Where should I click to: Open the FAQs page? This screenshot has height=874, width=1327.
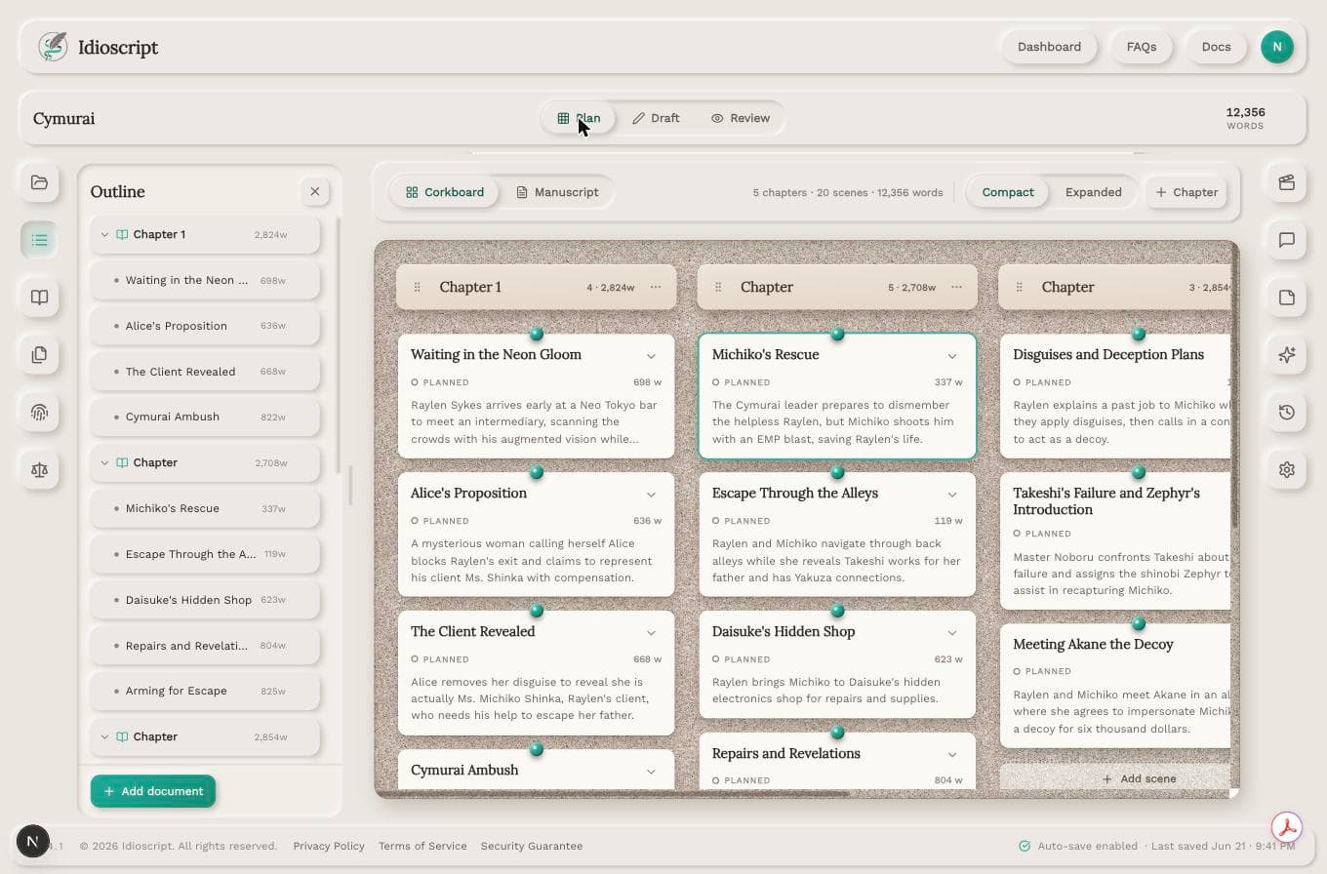(x=1142, y=47)
